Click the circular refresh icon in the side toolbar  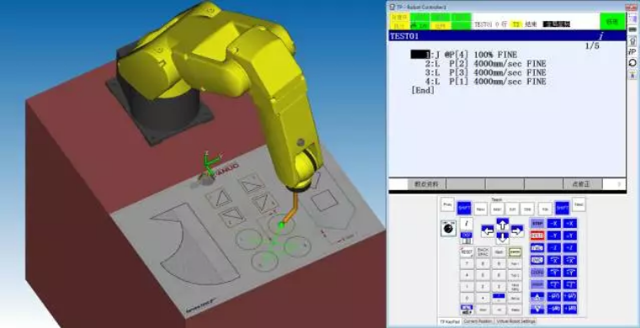(x=632, y=63)
